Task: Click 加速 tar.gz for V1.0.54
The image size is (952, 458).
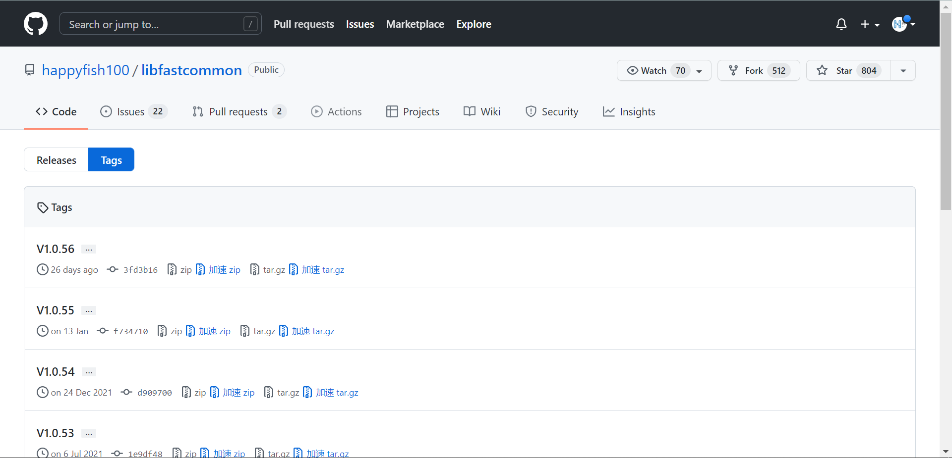Action: tap(331, 392)
